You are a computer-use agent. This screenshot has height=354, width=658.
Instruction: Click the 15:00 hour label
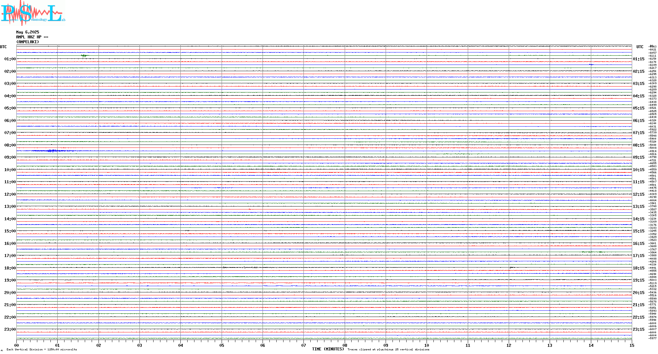coord(10,231)
